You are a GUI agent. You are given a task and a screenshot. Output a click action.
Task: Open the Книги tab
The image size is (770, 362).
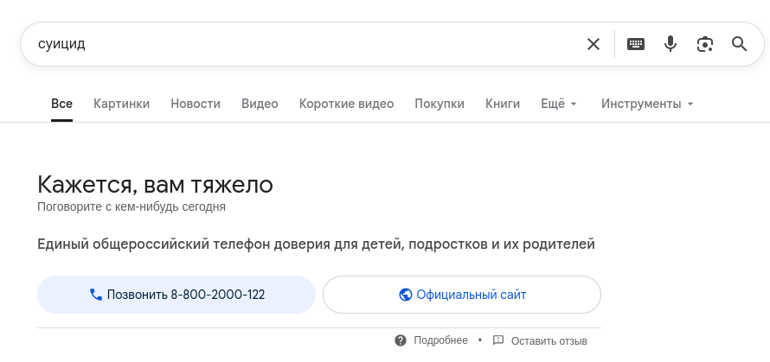click(503, 104)
